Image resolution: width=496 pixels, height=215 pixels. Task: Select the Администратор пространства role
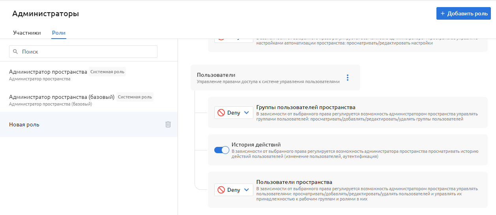point(48,72)
